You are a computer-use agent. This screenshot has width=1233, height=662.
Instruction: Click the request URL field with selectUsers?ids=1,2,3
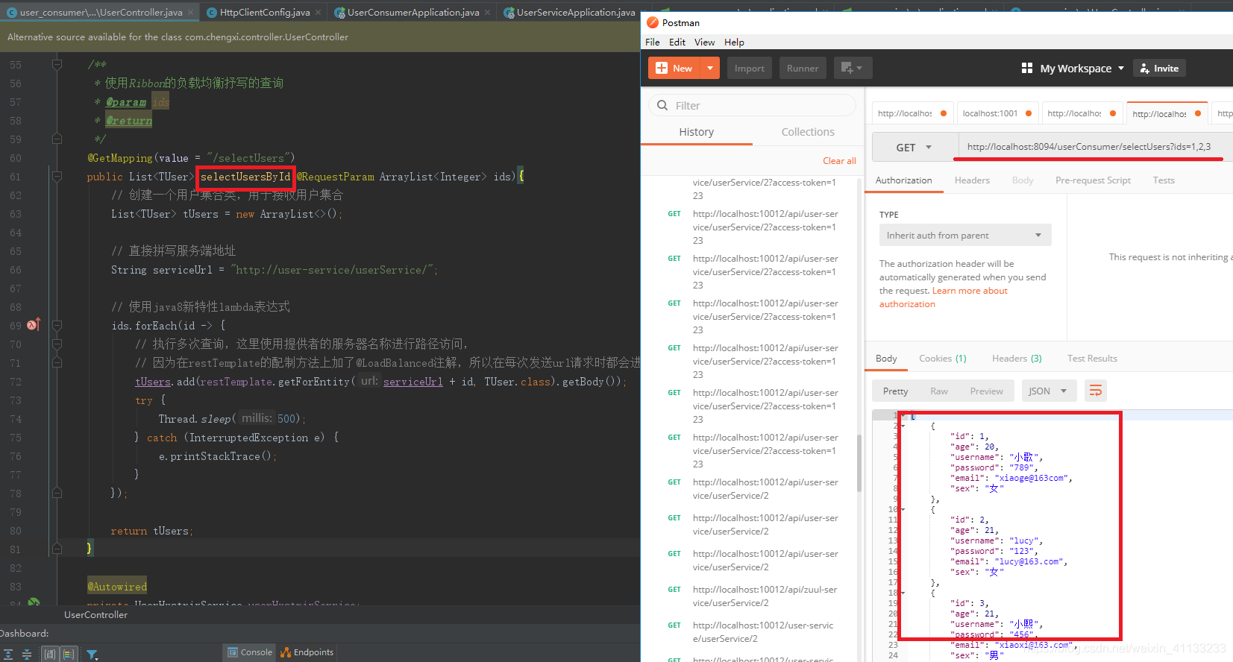(x=1095, y=147)
